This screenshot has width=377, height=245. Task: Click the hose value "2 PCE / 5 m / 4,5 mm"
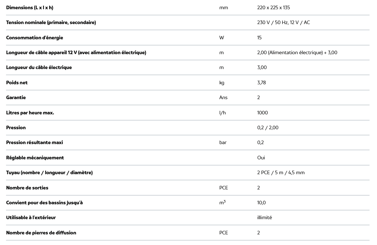[x=281, y=173]
